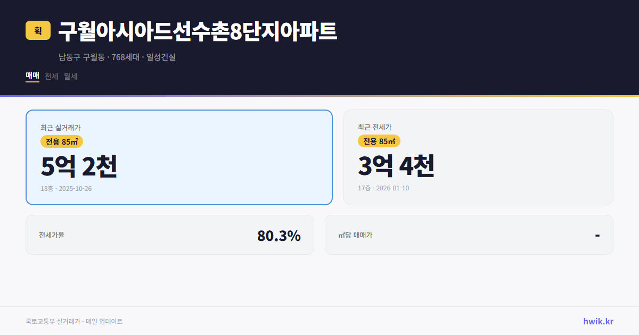Click the 80.3% jeonse ratio value

pos(278,234)
